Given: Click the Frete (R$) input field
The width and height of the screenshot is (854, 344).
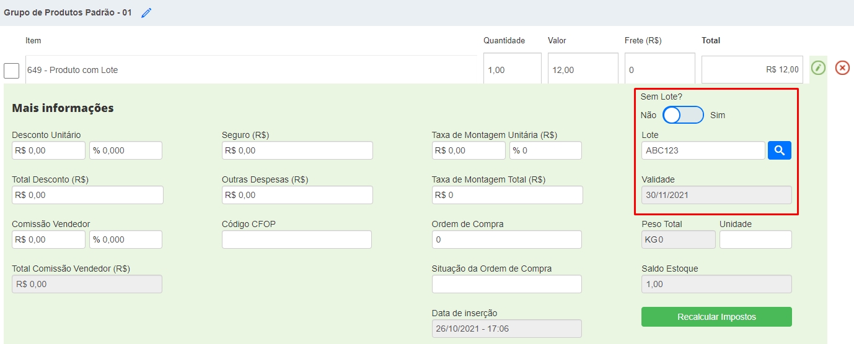Looking at the screenshot, I should pyautogui.click(x=659, y=69).
